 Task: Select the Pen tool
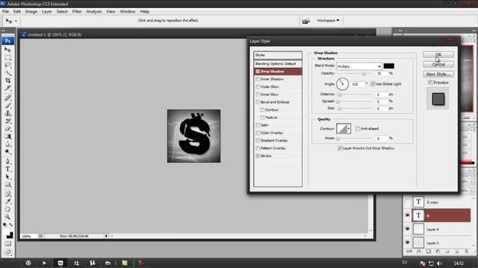(x=7, y=162)
